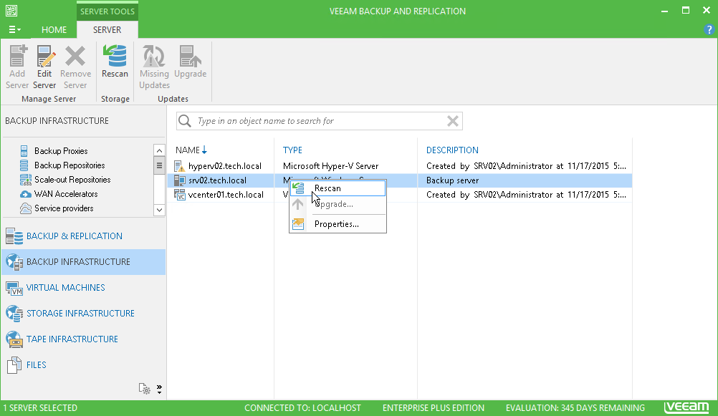Click the Tape Infrastructure icon
Viewport: 718px width, 416px height.
(14, 339)
